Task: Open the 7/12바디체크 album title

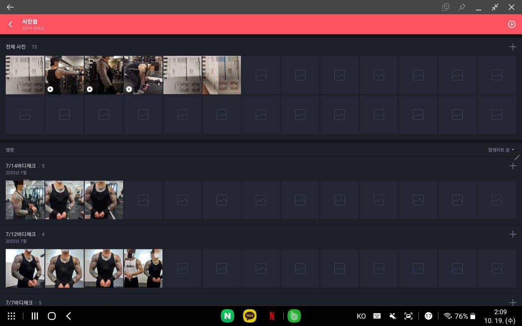Action: (21, 234)
